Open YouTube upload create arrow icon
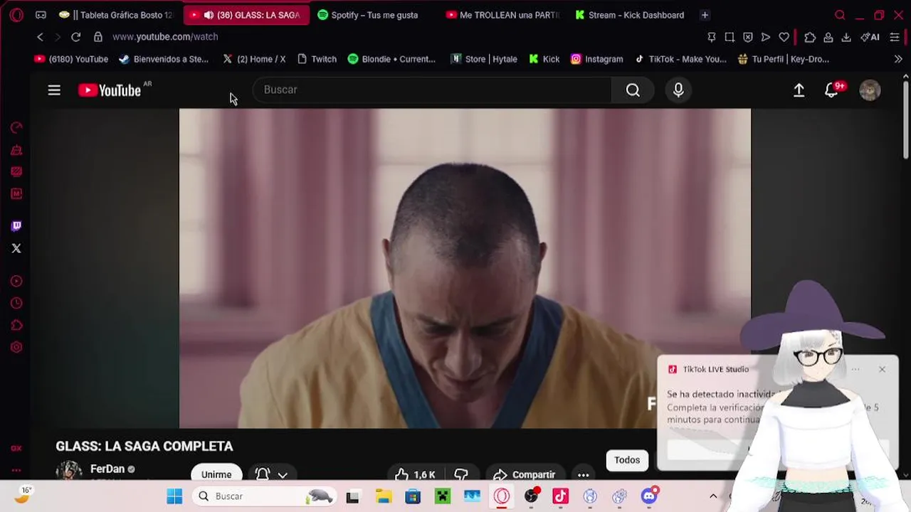 pos(799,90)
